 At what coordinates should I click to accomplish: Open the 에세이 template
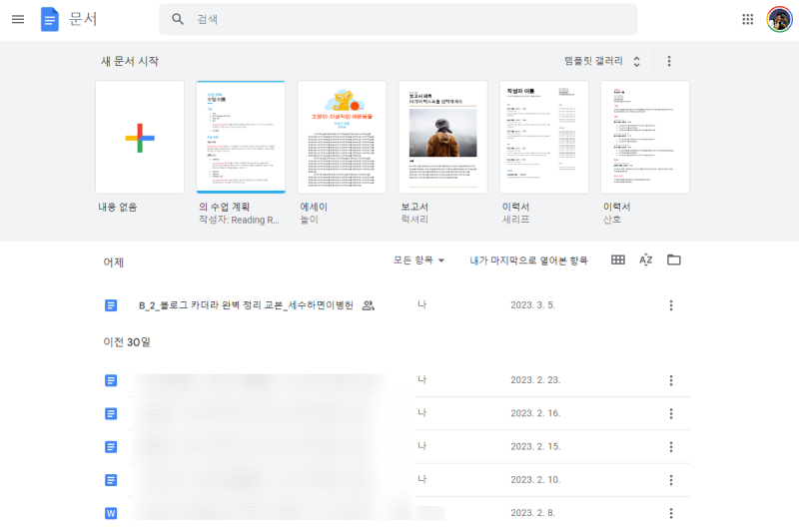click(342, 137)
